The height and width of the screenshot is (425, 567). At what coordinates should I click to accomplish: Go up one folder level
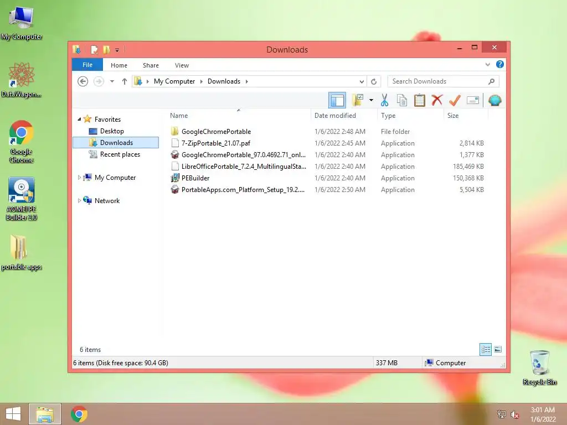(x=125, y=81)
